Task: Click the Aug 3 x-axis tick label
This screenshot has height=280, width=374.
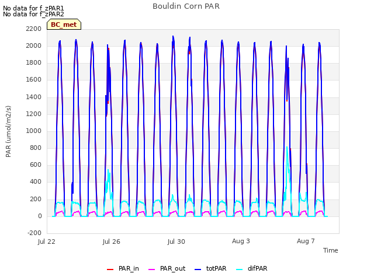Action: point(241,241)
